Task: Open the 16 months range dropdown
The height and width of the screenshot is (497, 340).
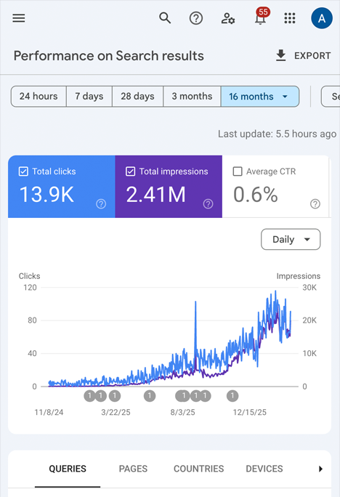Action: pyautogui.click(x=260, y=96)
